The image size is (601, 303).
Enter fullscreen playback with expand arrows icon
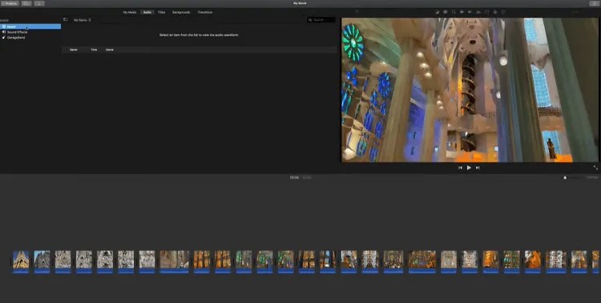(x=595, y=168)
